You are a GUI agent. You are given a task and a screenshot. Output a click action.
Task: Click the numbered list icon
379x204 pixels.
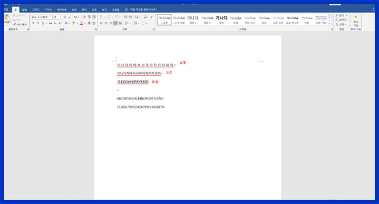click(109, 17)
